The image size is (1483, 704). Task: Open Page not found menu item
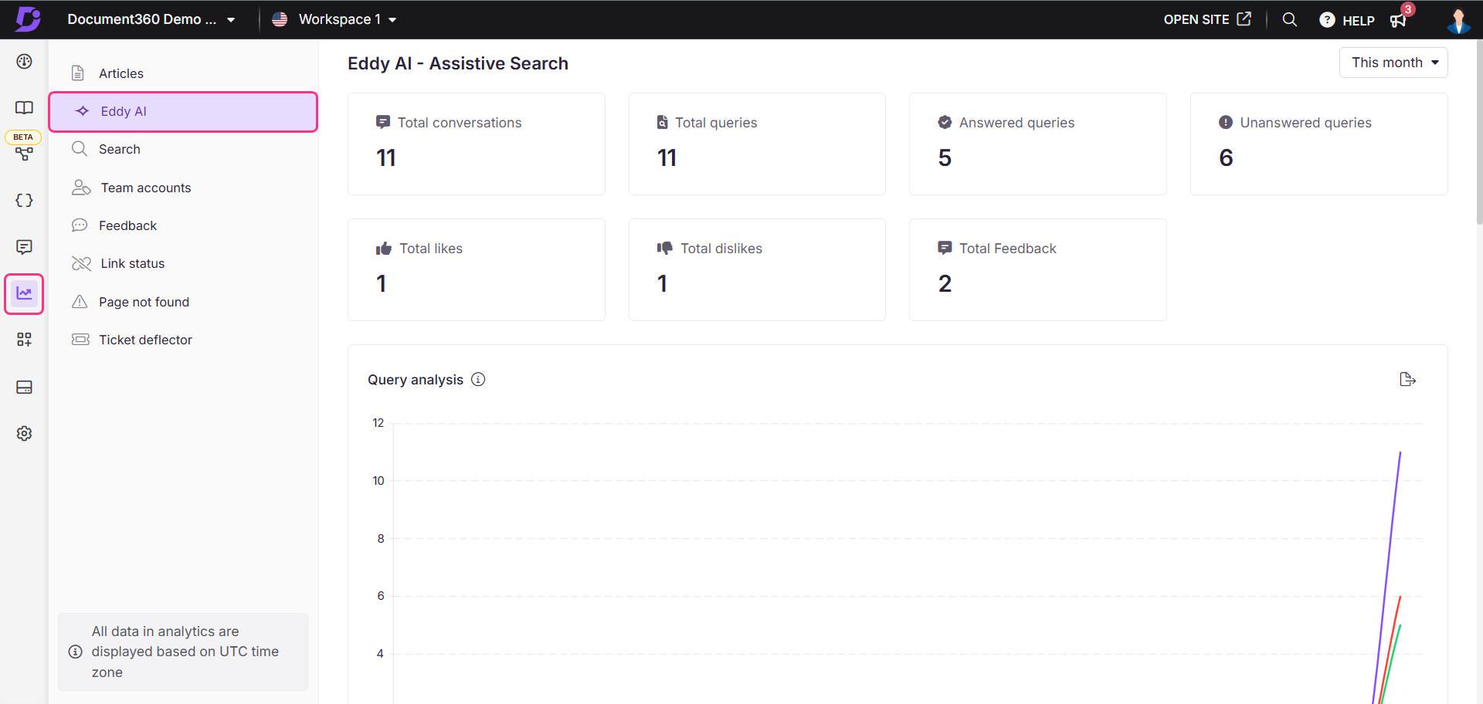183,302
